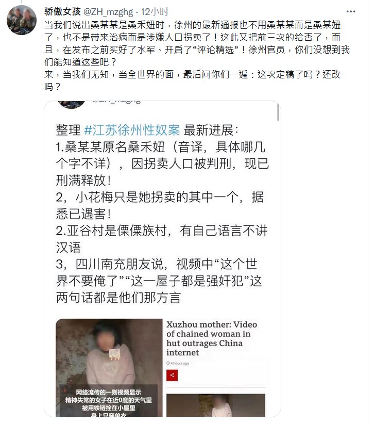
Task: Click the red share icon in the article
Action: click(172, 375)
